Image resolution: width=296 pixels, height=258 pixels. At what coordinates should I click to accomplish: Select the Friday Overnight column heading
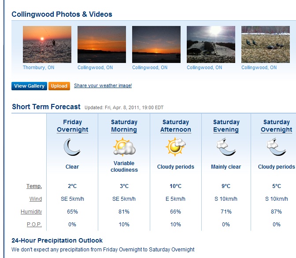73,126
